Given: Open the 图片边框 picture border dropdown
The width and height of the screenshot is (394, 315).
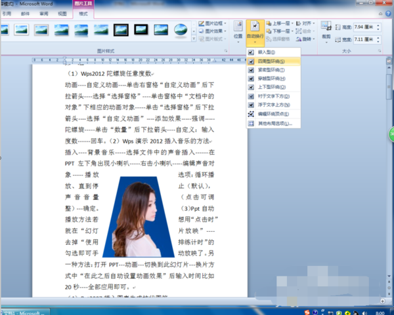Looking at the screenshot, I should (x=213, y=24).
